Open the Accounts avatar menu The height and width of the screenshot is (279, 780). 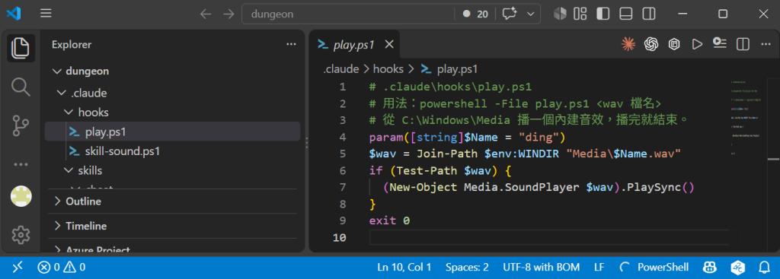(x=21, y=197)
